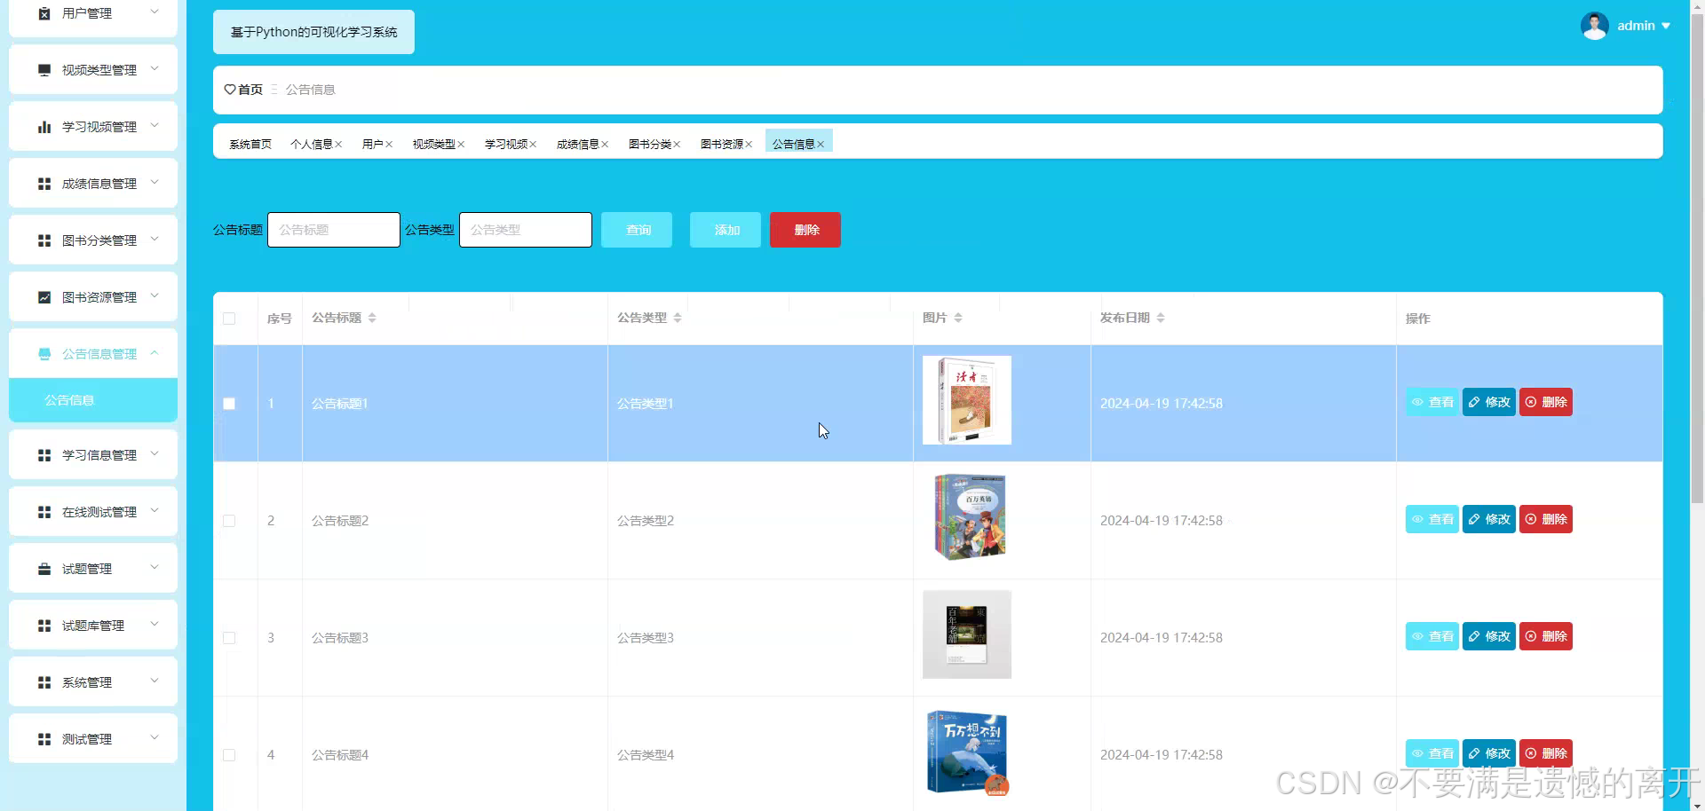Screen dimensions: 1705x811
Task: Switch to the 图书分类 tab
Action: click(650, 143)
